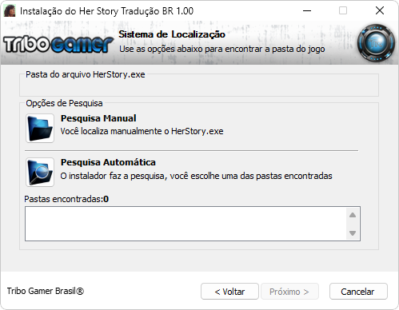Click the list scroll-down arrow

click(x=353, y=233)
